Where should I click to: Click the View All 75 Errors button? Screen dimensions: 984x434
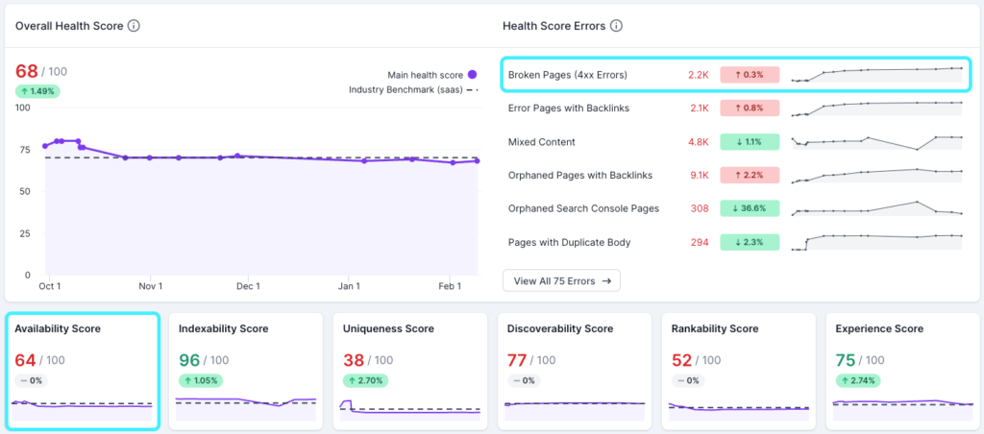[x=561, y=280]
